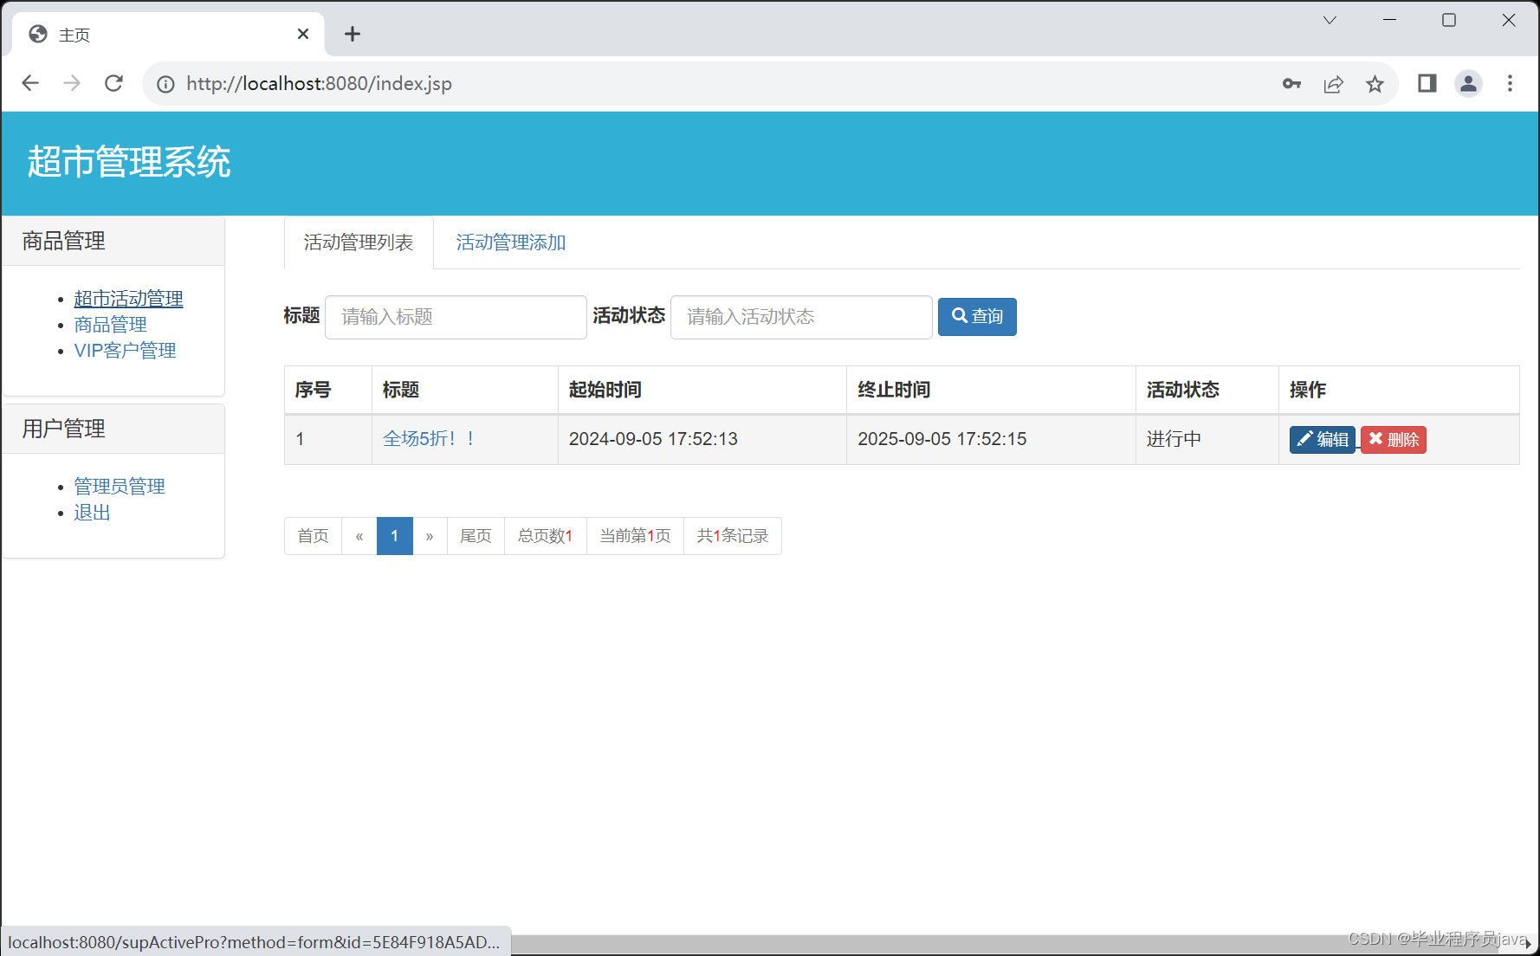Maximize the browser window
Image resolution: width=1540 pixels, height=956 pixels.
coord(1449,20)
